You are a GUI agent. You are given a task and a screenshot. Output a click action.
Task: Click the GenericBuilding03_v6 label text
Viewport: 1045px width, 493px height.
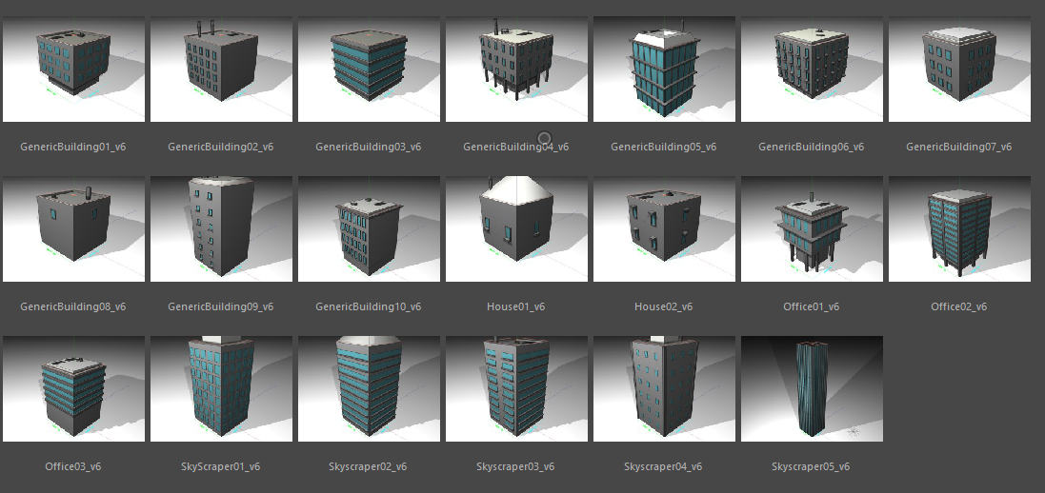[x=369, y=147]
